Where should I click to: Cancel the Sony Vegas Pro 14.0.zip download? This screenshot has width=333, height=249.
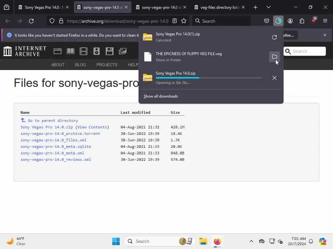click(274, 78)
